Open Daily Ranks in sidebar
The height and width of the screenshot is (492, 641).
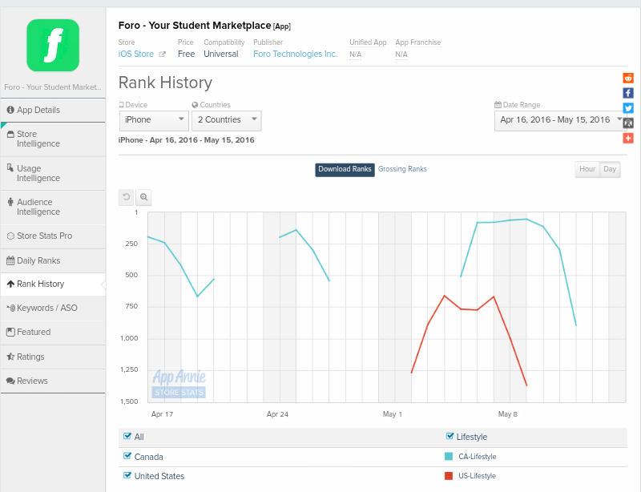pyautogui.click(x=38, y=260)
